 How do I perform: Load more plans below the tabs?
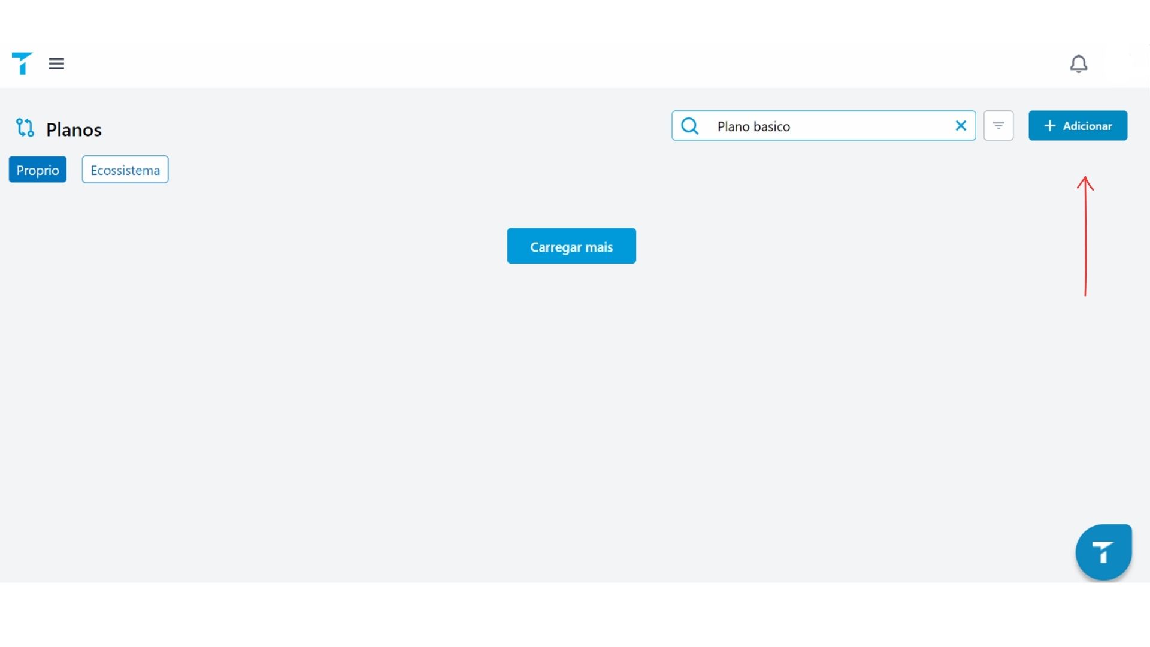click(x=571, y=246)
